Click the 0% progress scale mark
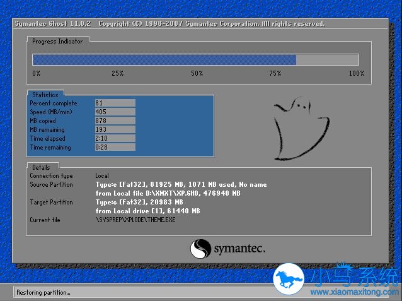 pos(37,73)
